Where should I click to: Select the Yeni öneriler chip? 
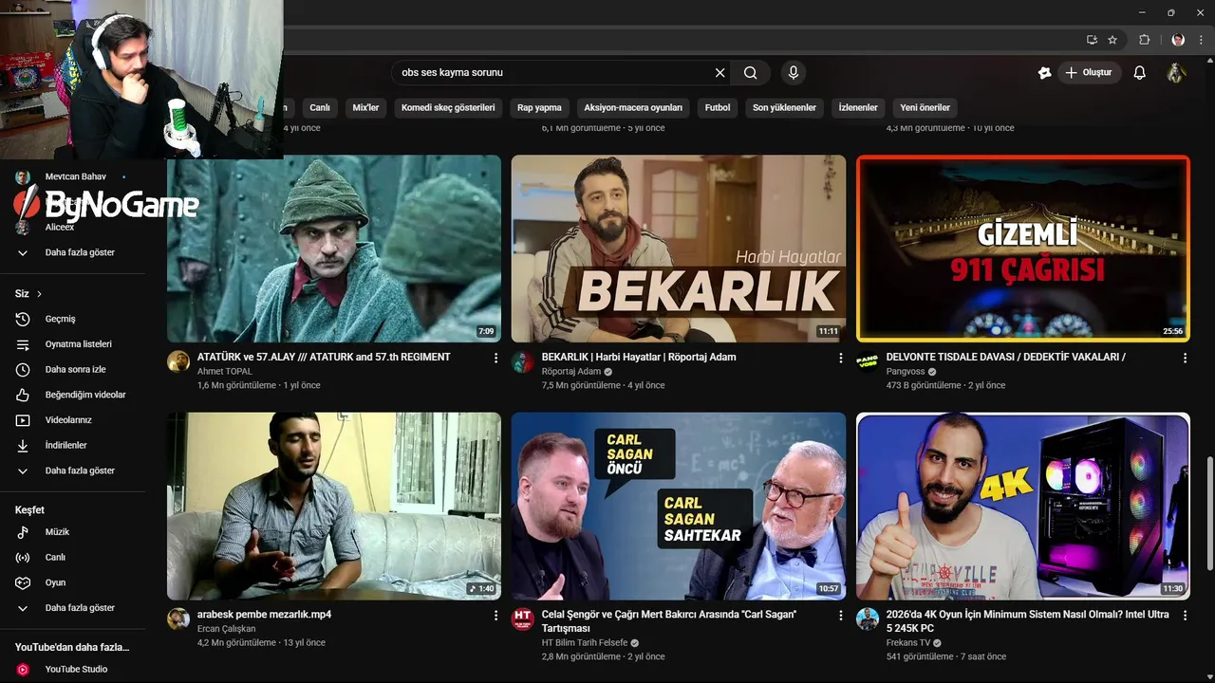point(925,107)
